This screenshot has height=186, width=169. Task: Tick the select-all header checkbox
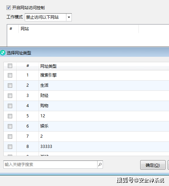pos(10,66)
